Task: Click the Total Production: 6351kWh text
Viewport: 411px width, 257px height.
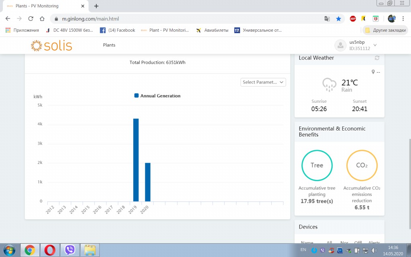Action: click(x=157, y=62)
